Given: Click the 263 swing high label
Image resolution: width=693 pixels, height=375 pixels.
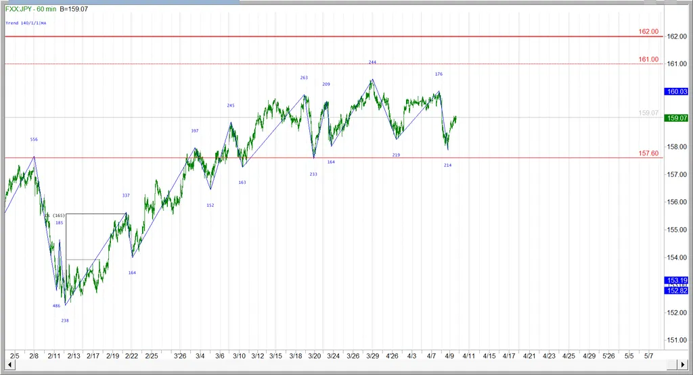Looking at the screenshot, I should coord(304,78).
